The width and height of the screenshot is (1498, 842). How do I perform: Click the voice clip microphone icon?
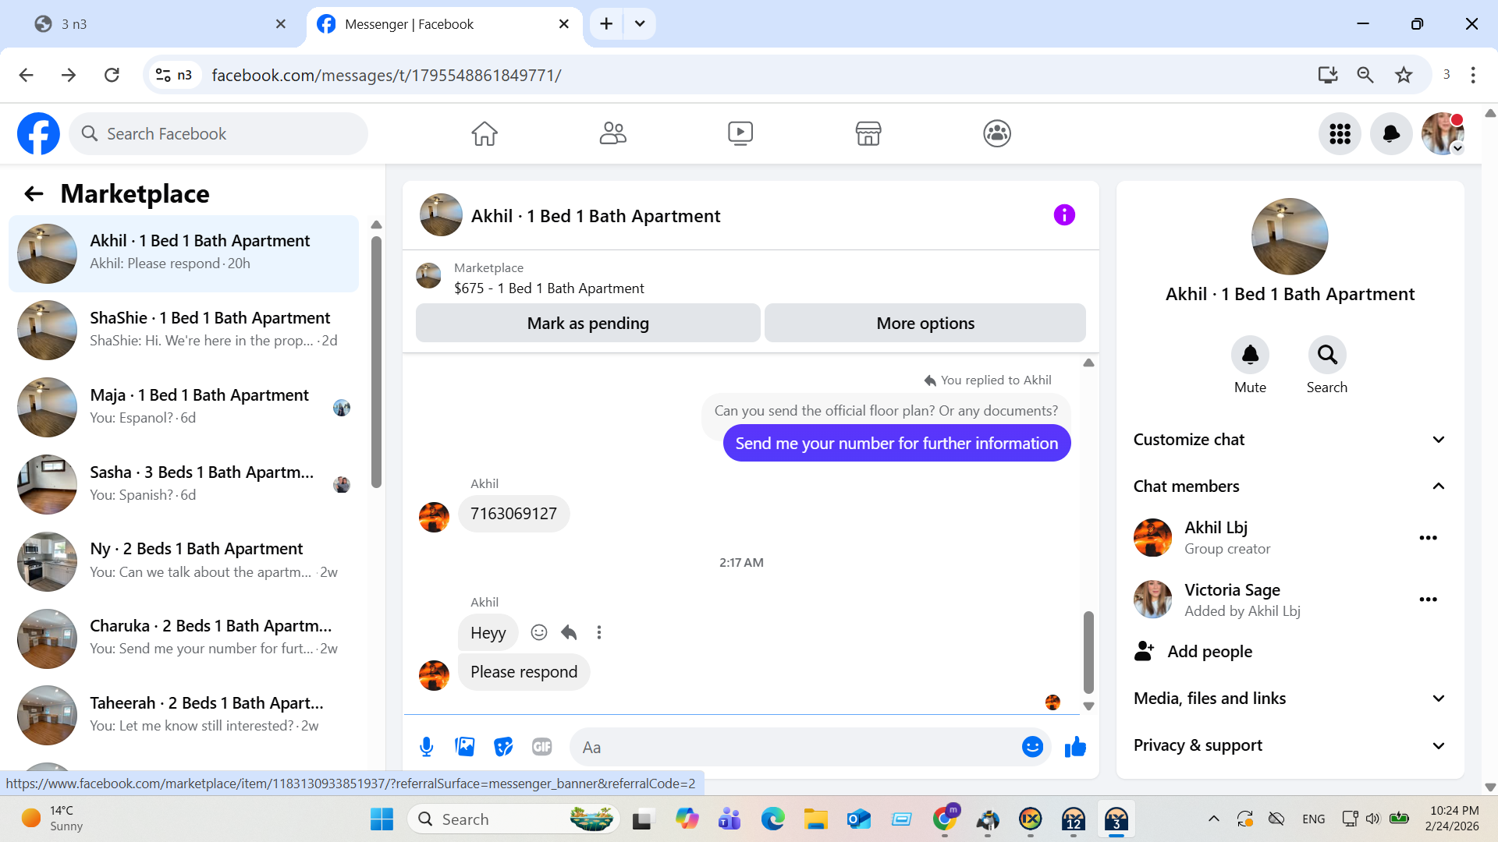[x=426, y=747]
